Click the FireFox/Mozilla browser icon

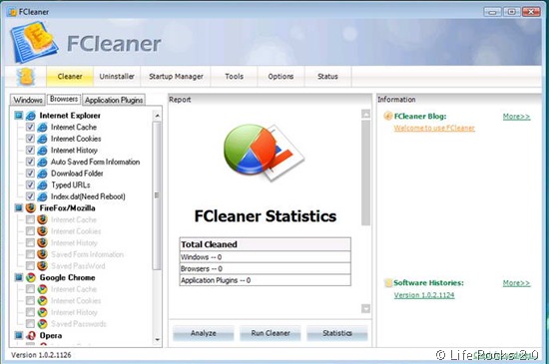pyautogui.click(x=31, y=208)
